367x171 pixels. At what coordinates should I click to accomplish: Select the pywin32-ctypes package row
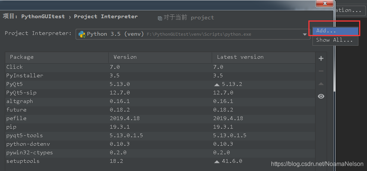coord(29,152)
